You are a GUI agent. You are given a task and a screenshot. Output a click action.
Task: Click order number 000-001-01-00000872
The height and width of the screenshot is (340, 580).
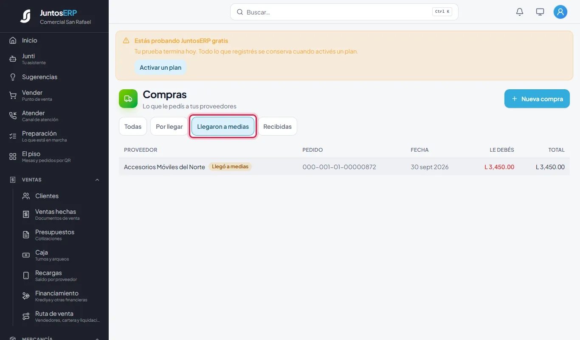click(x=339, y=167)
